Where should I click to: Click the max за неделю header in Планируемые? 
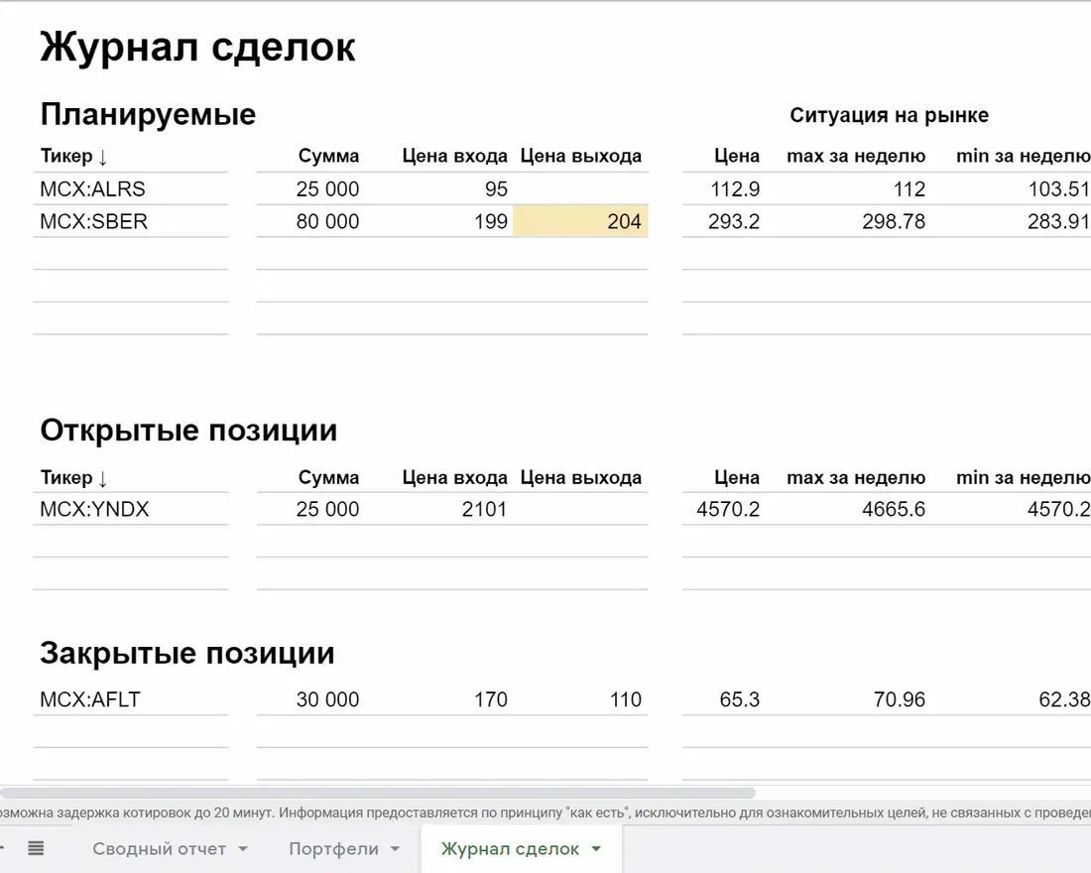(x=856, y=156)
